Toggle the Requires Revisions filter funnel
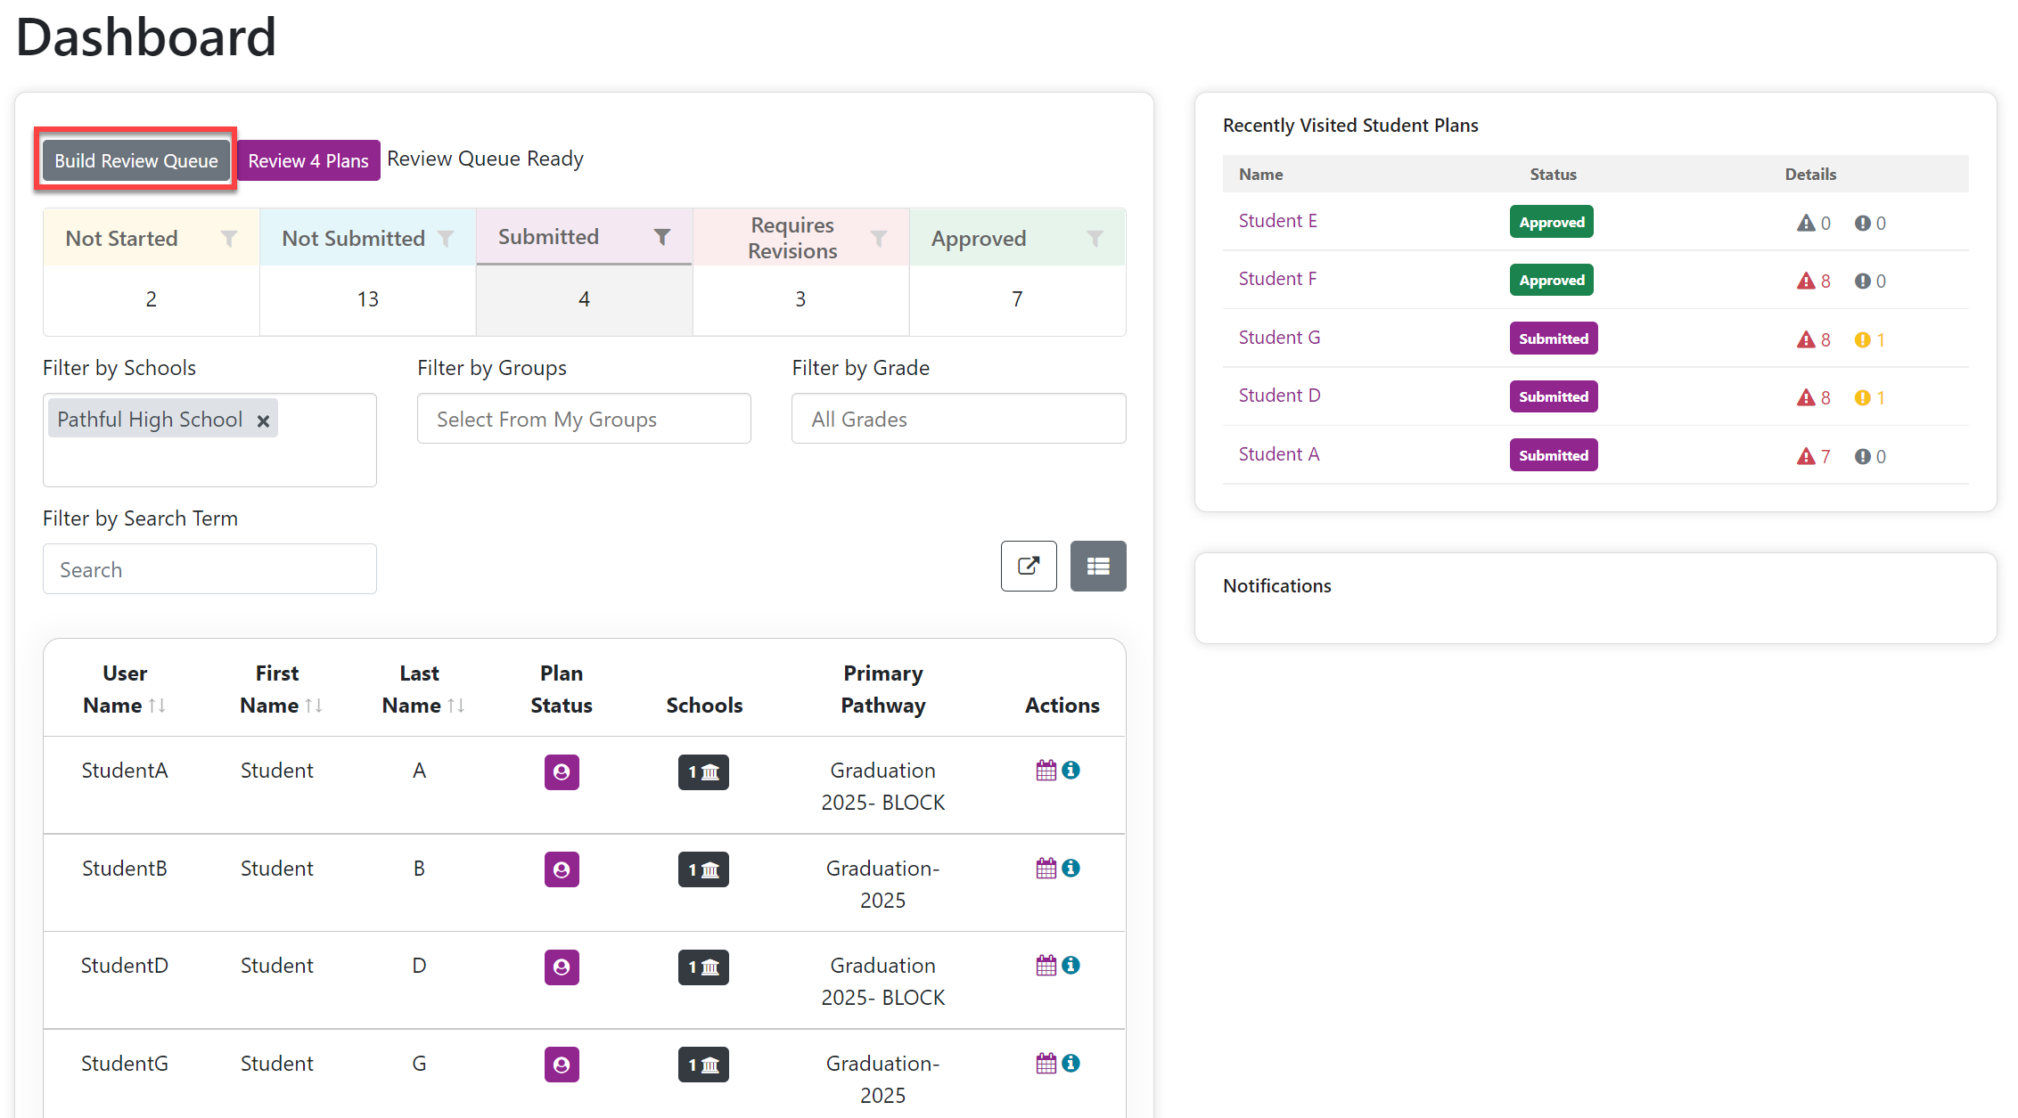Screen dimensions: 2018x1118 tap(879, 239)
